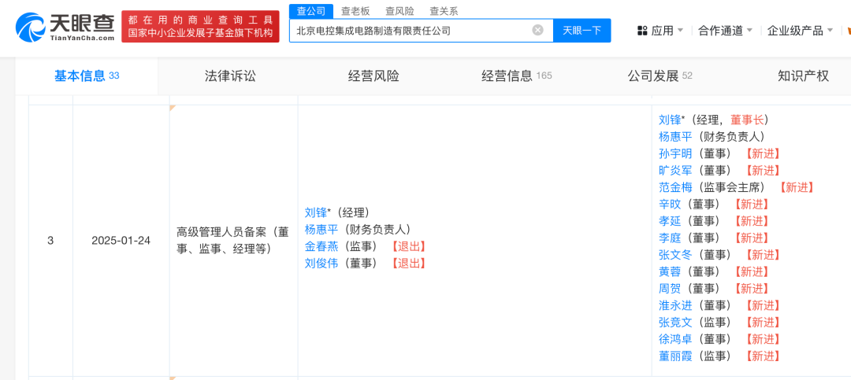Open 旷炎军 (董事) profile link
The width and height of the screenshot is (851, 380).
click(x=676, y=170)
